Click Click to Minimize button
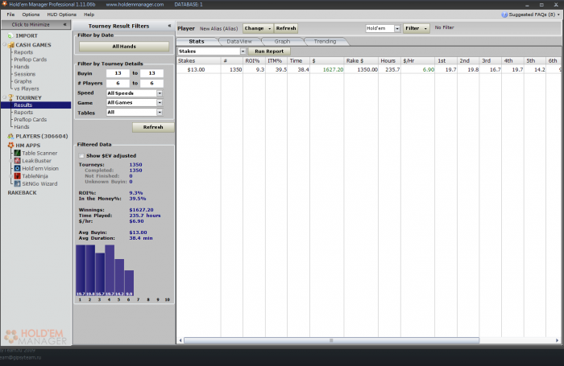This screenshot has width=564, height=366. (35, 24)
